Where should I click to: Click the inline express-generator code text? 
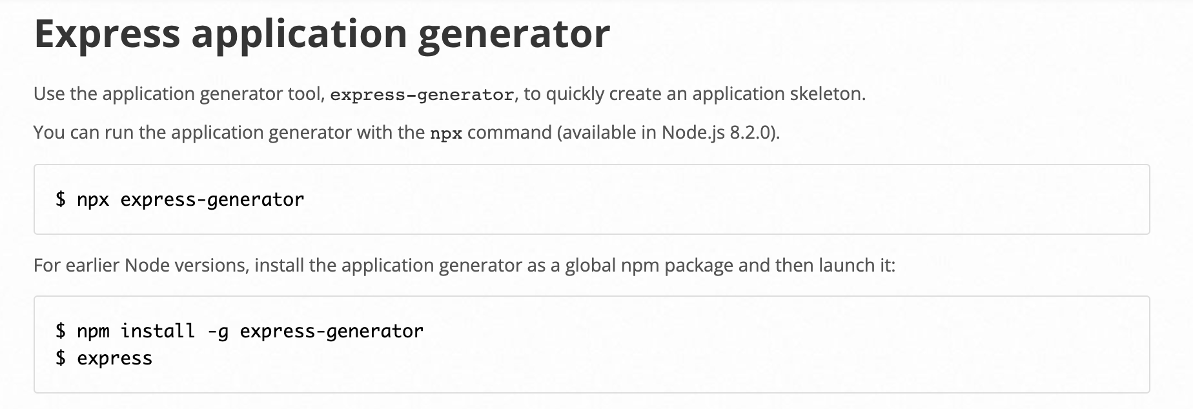(x=422, y=95)
